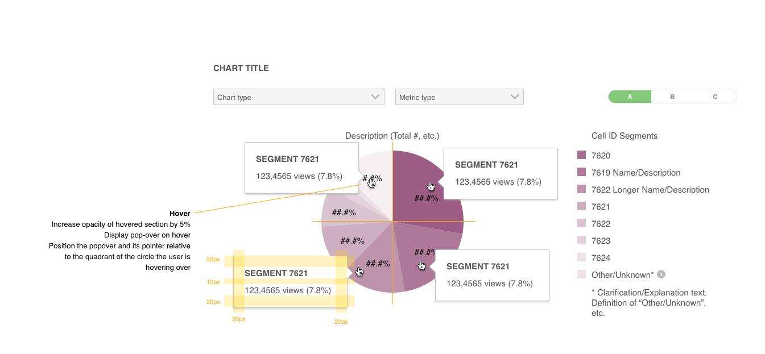Click the Other/Unknown legend swatch
The height and width of the screenshot is (354, 765).
tap(581, 274)
